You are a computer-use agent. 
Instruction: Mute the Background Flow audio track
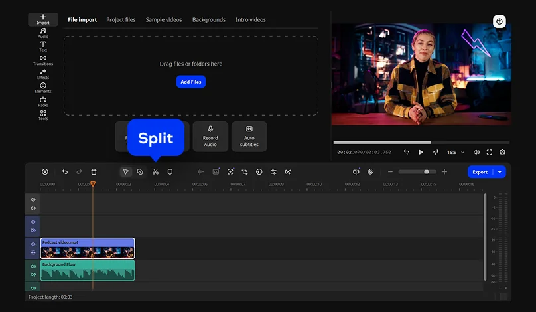click(x=33, y=266)
